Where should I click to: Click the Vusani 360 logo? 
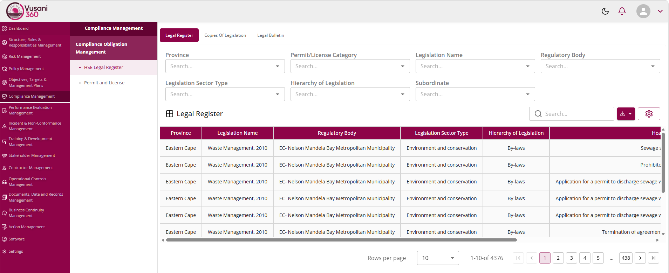(27, 11)
